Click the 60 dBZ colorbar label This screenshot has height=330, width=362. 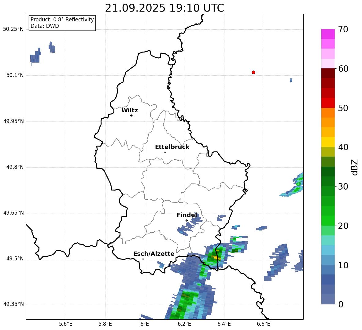coord(343,69)
